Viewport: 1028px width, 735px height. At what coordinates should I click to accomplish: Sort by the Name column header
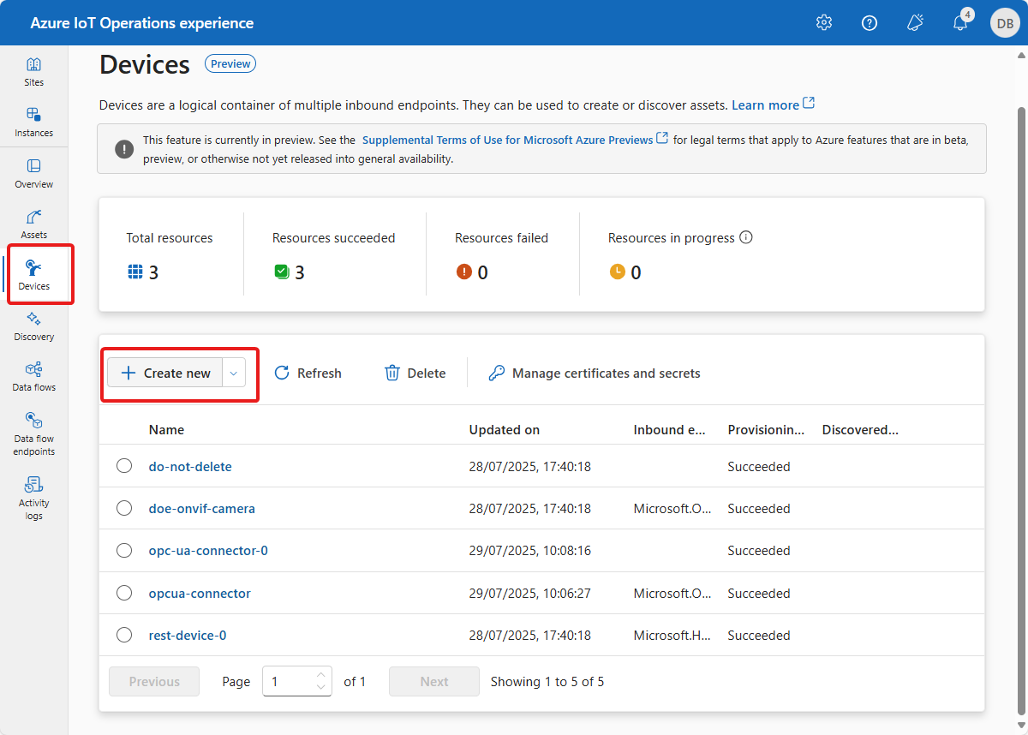[166, 429]
